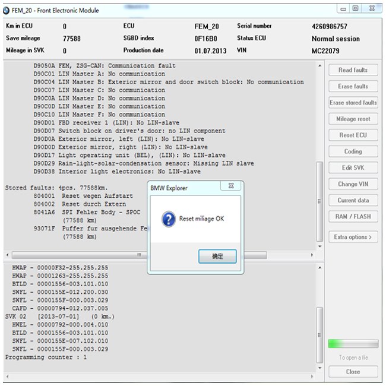Click the horizontal scrollbar right arrow
Screen dimensions: 386x386
pos(311,255)
